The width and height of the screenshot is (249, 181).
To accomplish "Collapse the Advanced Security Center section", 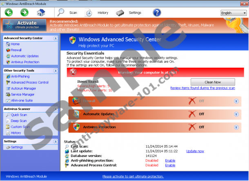I will pyautogui.click(x=56, y=38).
